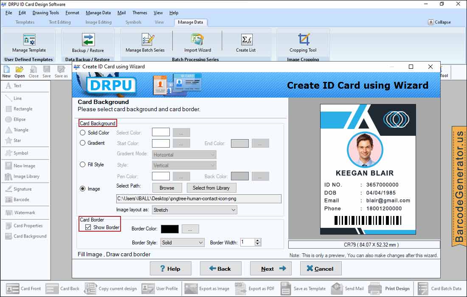The image size is (467, 297).
Task: Select the Gradient radio button
Action: (x=82, y=143)
